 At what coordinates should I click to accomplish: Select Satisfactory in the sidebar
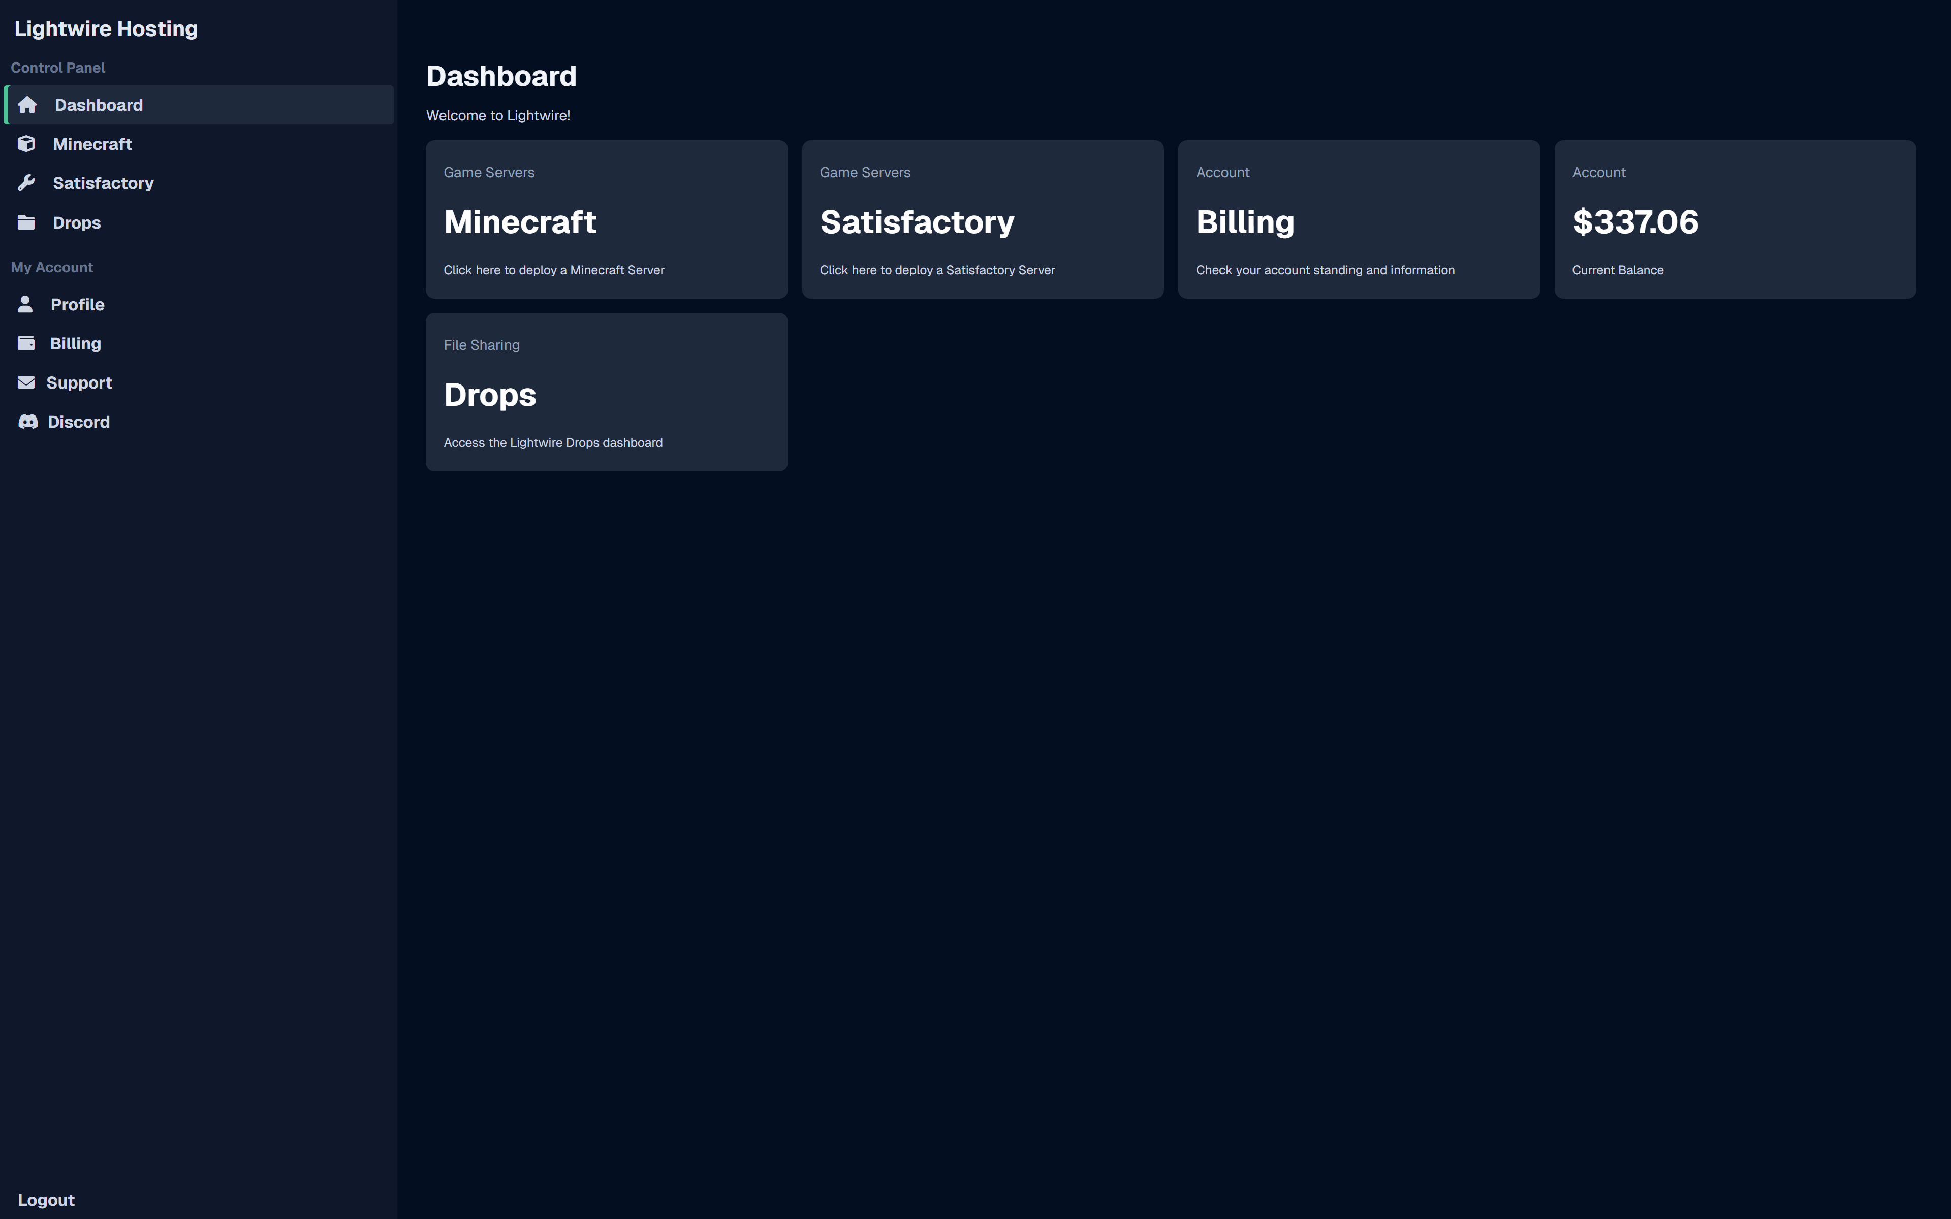click(x=103, y=183)
